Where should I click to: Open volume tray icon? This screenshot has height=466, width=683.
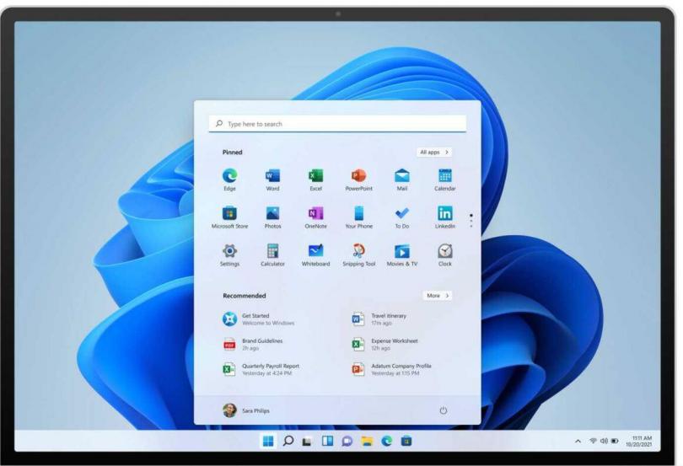604,441
